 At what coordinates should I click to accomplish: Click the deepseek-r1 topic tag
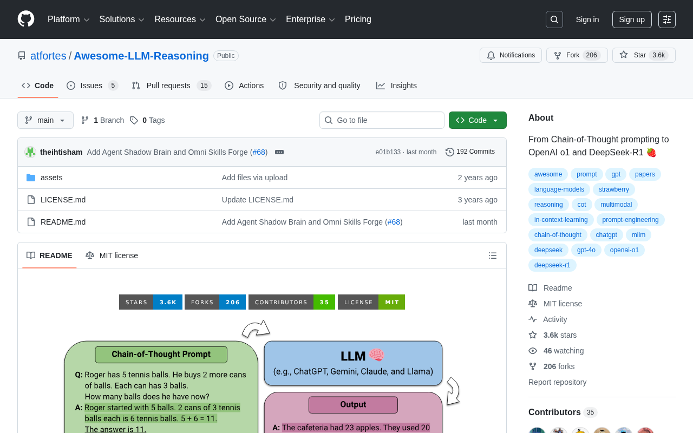click(552, 265)
